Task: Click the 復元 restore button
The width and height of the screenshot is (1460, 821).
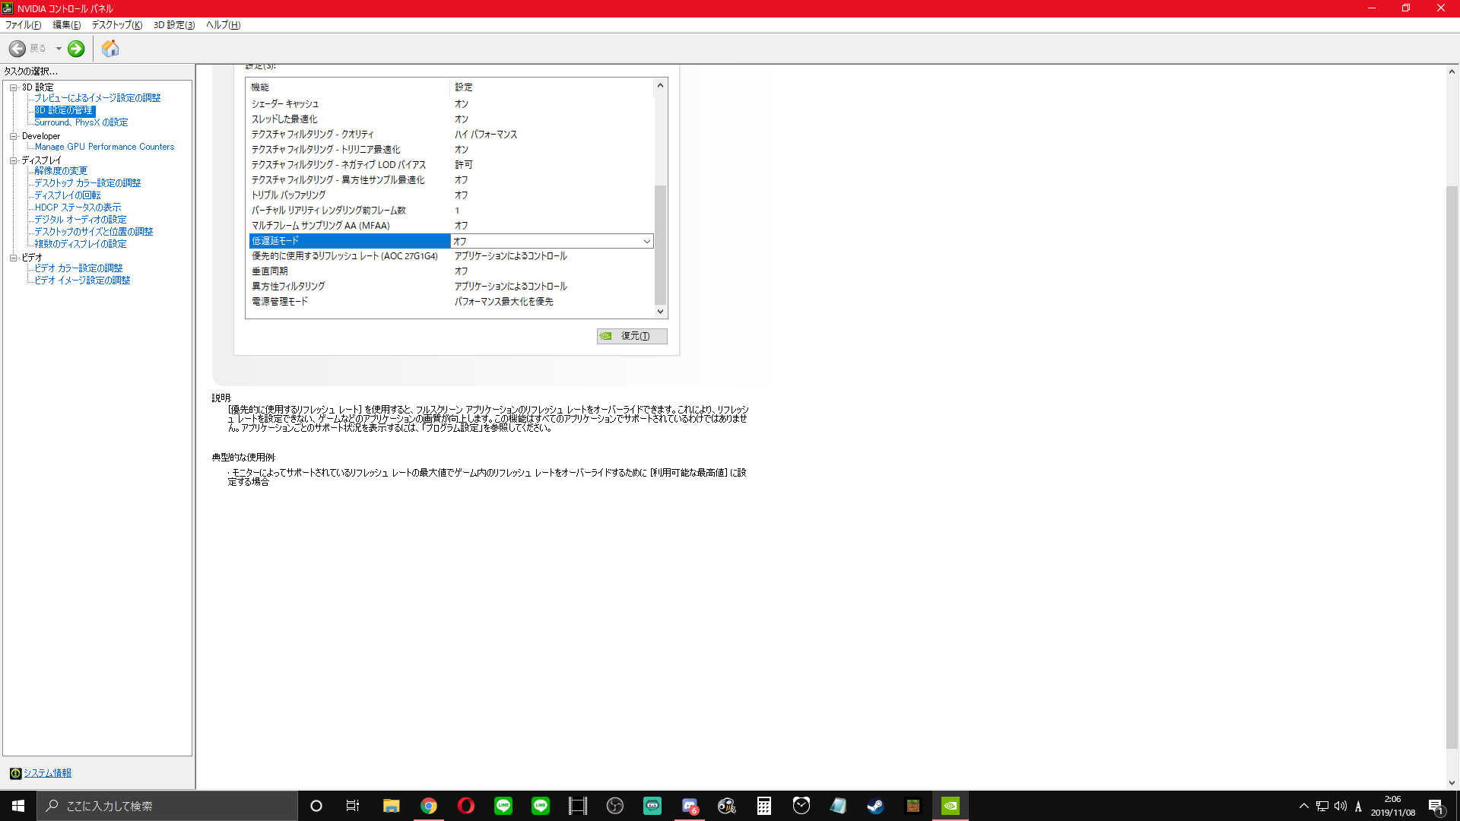Action: pyautogui.click(x=632, y=336)
